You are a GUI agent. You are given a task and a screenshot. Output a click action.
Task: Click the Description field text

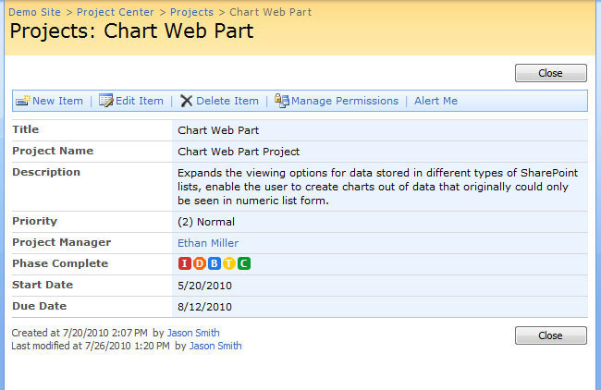pos(379,187)
